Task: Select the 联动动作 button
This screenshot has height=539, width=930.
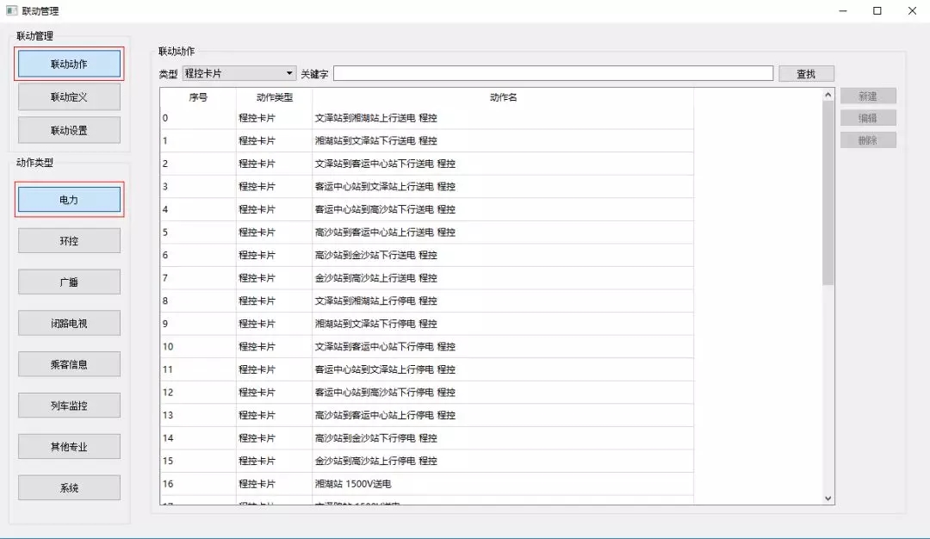Action: (69, 64)
